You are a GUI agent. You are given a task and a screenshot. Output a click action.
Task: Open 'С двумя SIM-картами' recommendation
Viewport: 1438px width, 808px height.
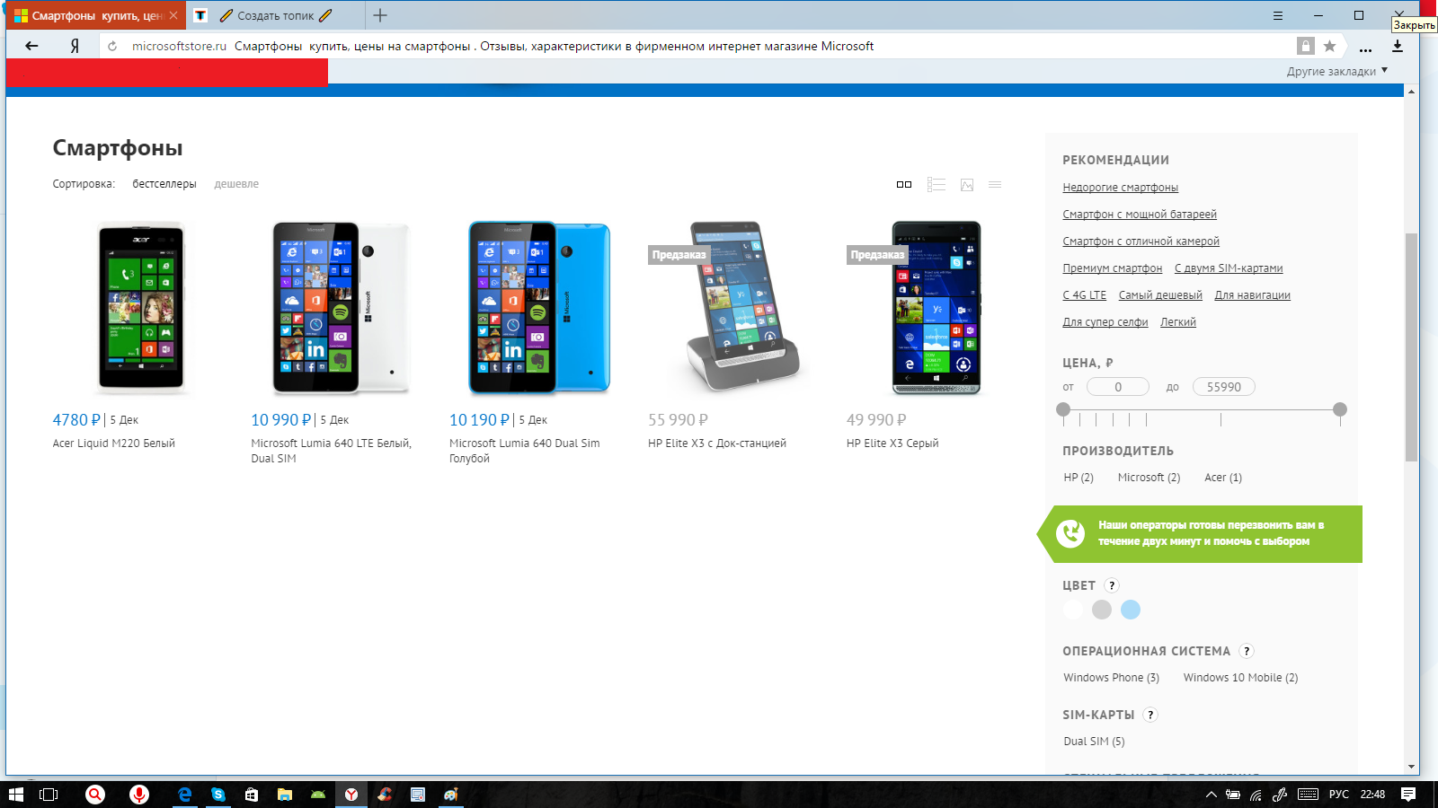[1229, 268]
